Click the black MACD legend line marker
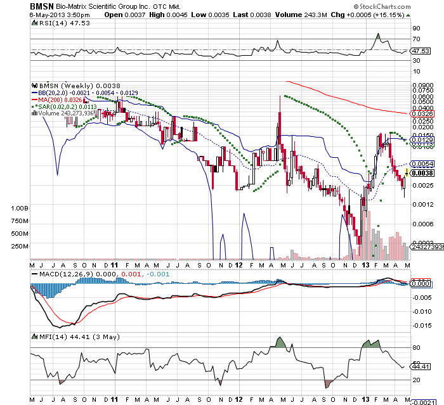444x405 pixels. point(34,274)
